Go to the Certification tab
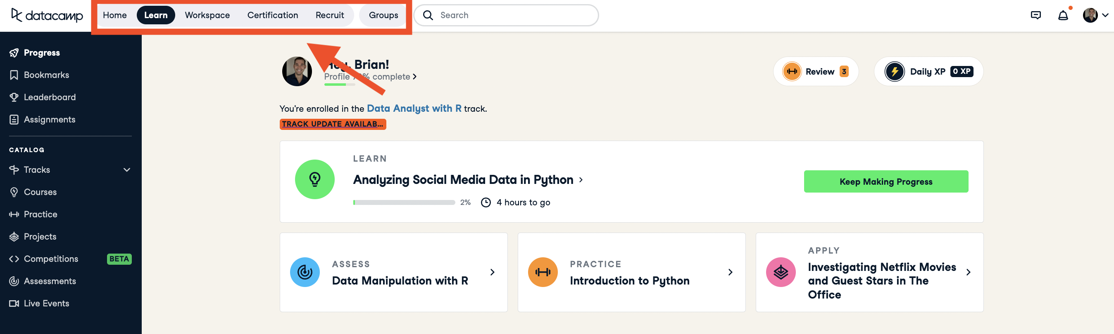The height and width of the screenshot is (334, 1114). click(x=272, y=16)
